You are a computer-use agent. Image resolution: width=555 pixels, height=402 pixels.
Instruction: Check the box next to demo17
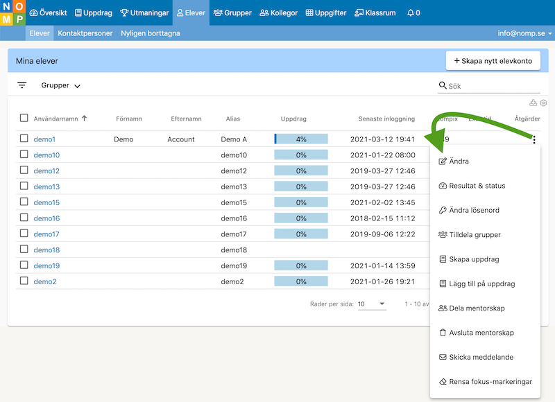(24, 234)
